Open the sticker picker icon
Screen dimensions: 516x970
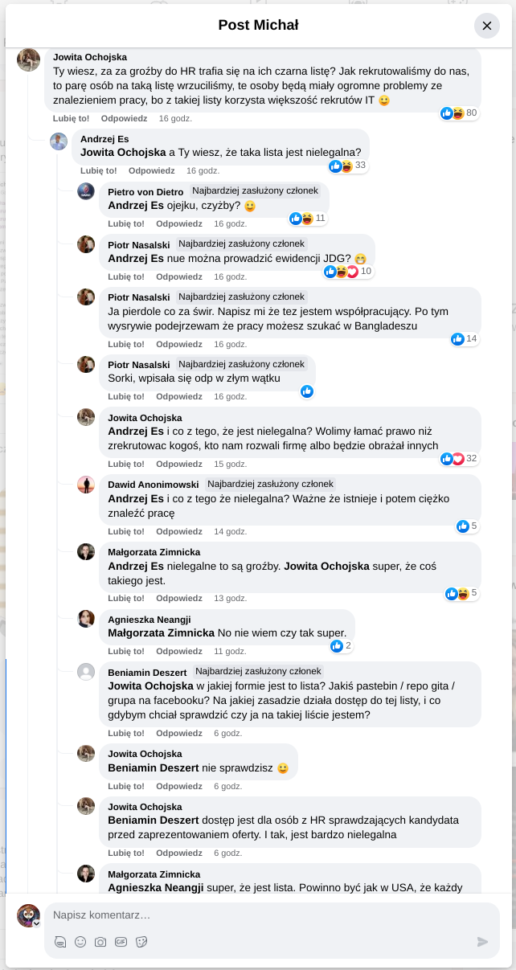click(141, 942)
